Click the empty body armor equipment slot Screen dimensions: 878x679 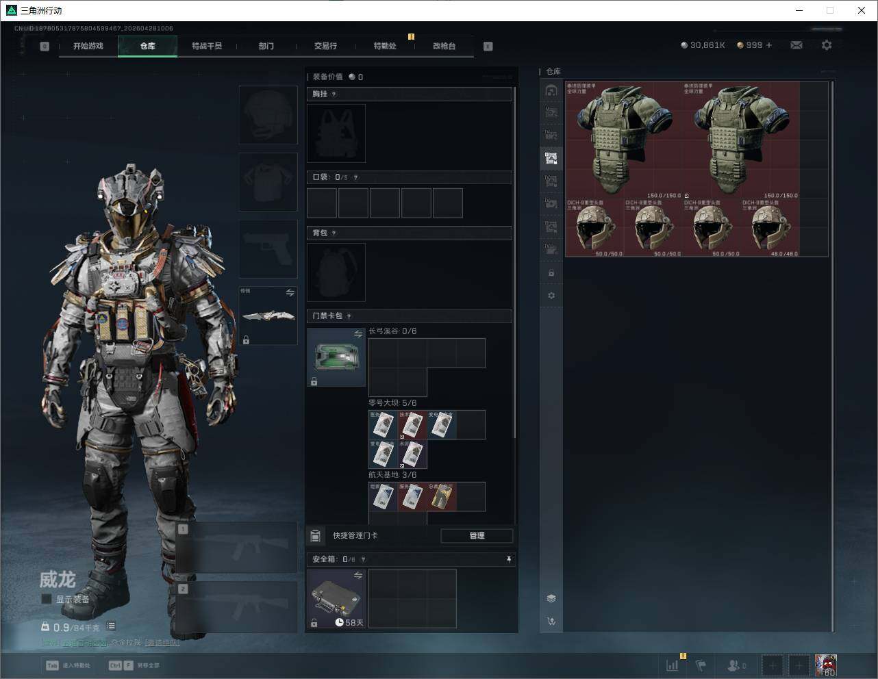click(268, 182)
